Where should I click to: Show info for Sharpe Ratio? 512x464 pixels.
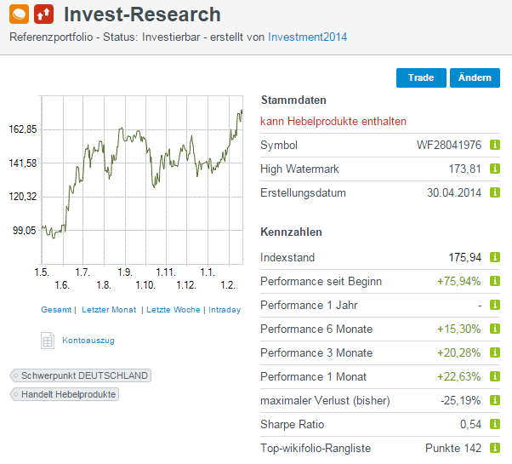[x=495, y=425]
